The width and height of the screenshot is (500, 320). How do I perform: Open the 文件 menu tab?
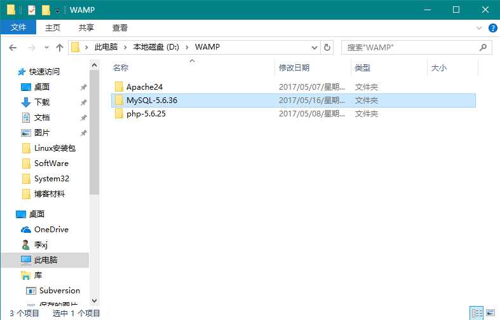[x=18, y=27]
